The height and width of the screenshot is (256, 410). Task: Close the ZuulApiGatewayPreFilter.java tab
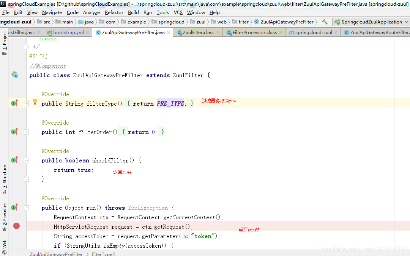[169, 32]
